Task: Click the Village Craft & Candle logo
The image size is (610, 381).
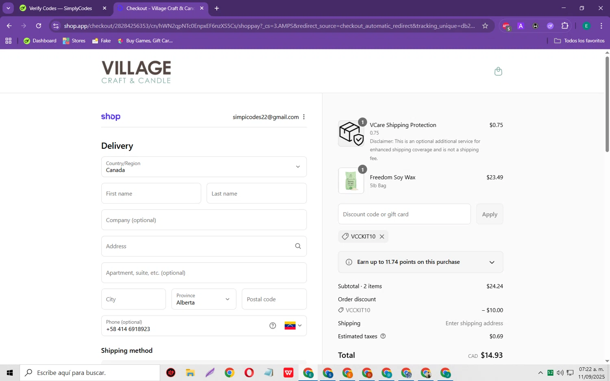Action: 136,72
